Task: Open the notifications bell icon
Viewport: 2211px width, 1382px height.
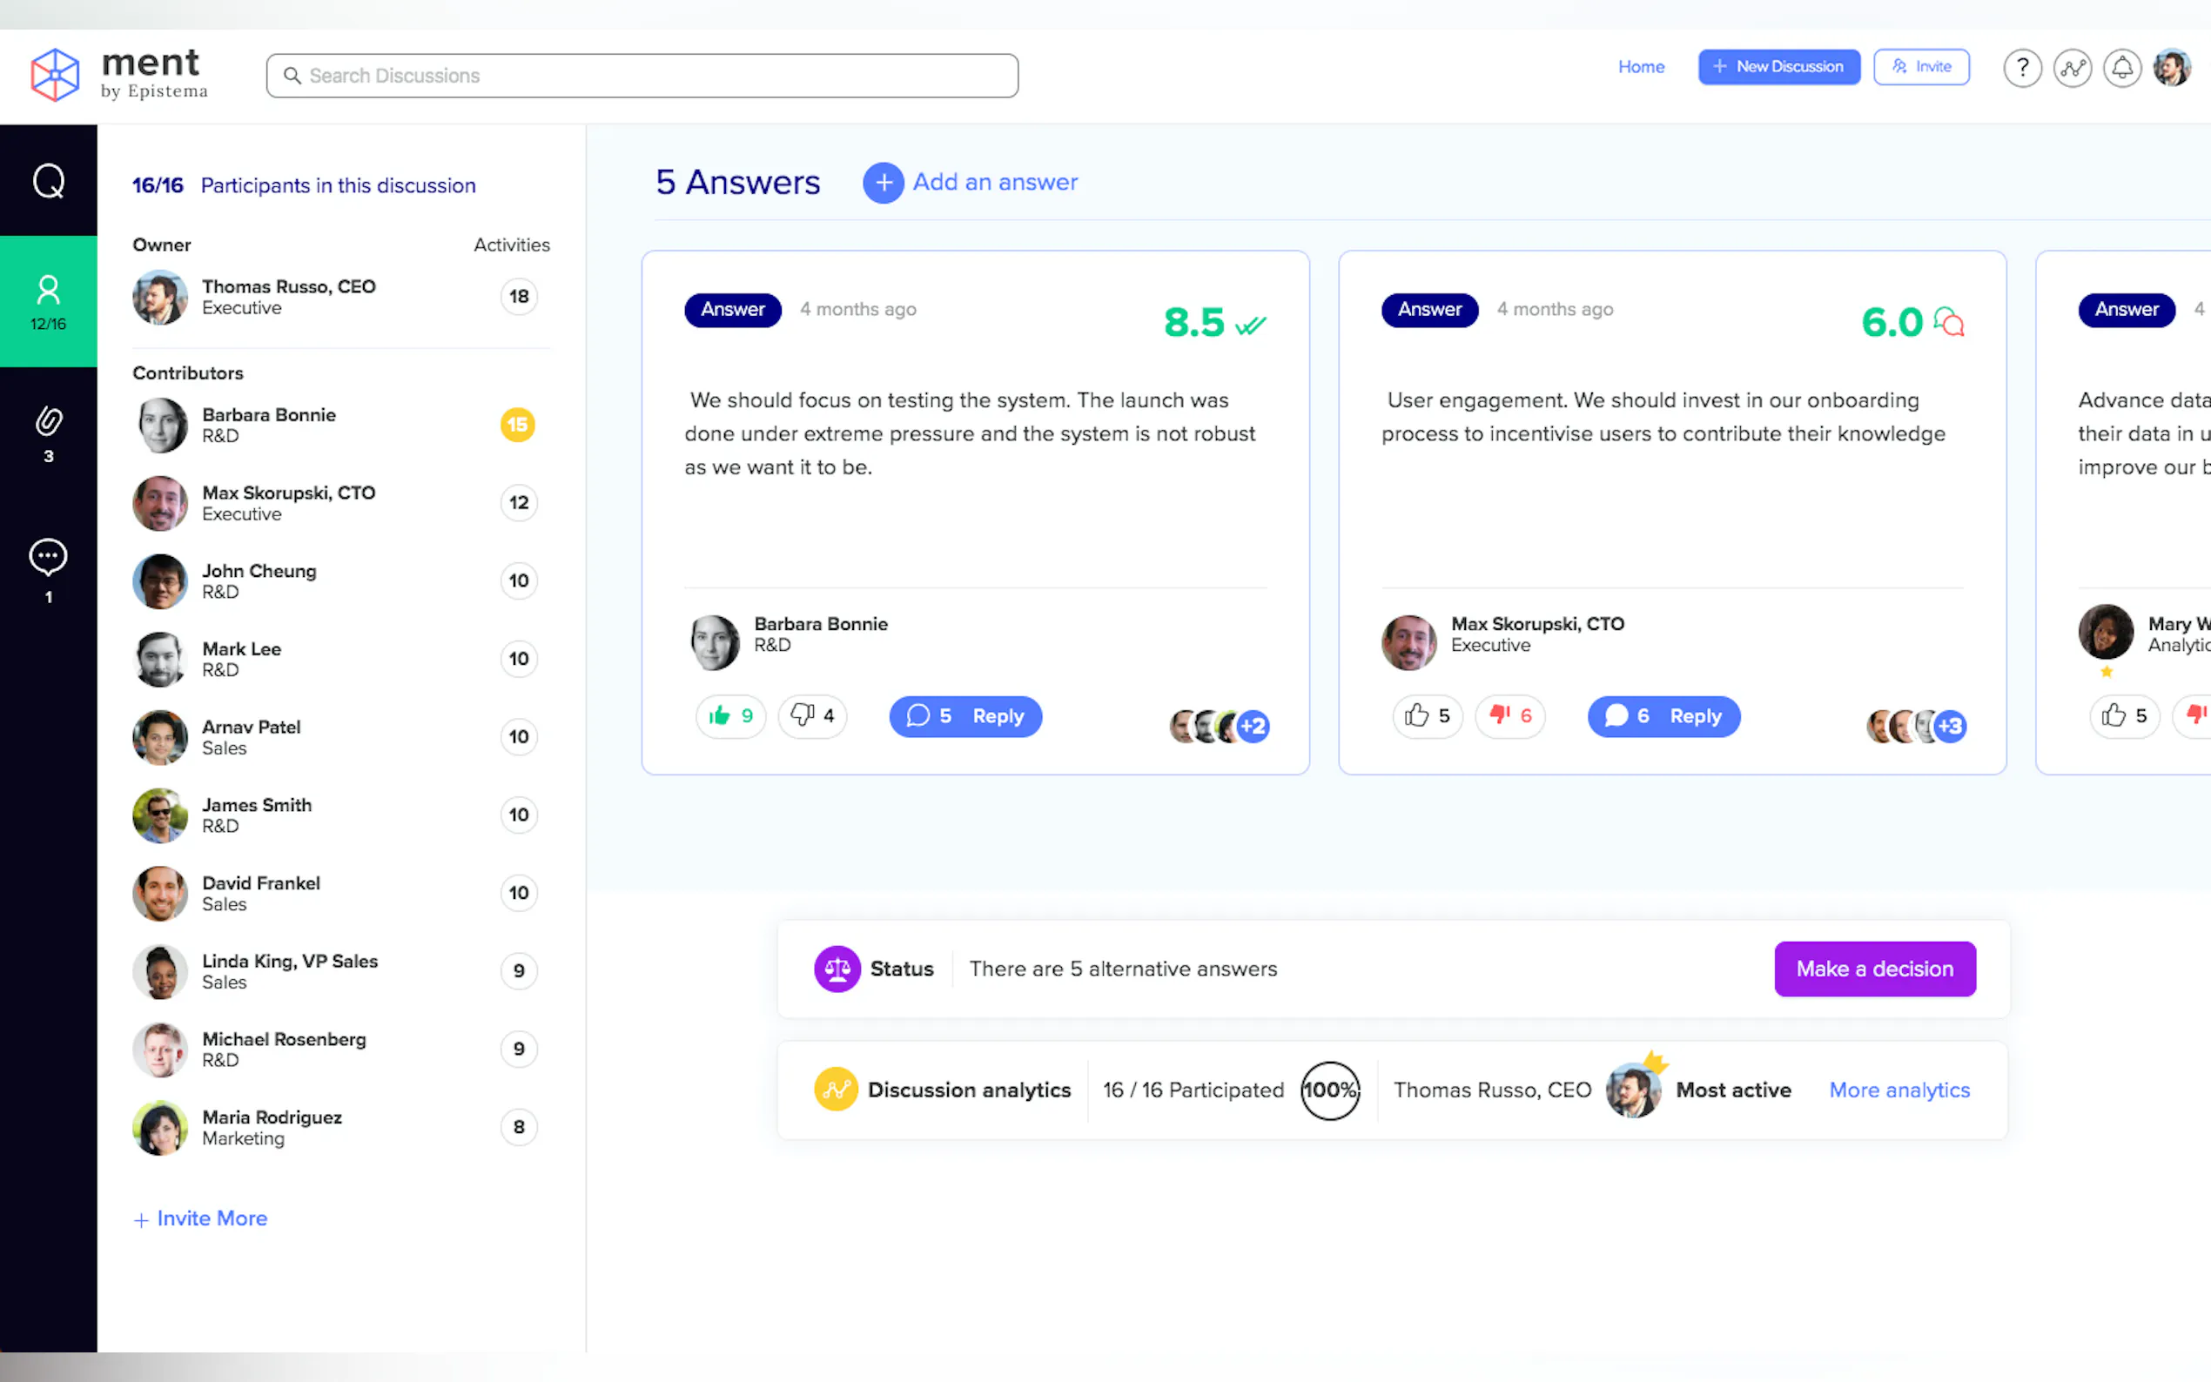Action: tap(2121, 68)
